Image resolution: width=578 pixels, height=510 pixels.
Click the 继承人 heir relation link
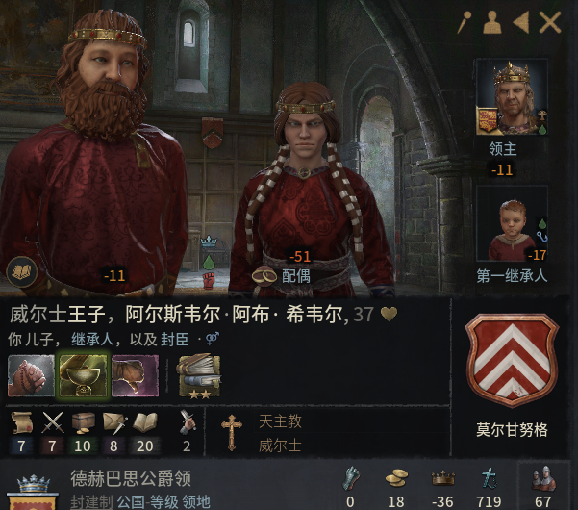point(92,339)
